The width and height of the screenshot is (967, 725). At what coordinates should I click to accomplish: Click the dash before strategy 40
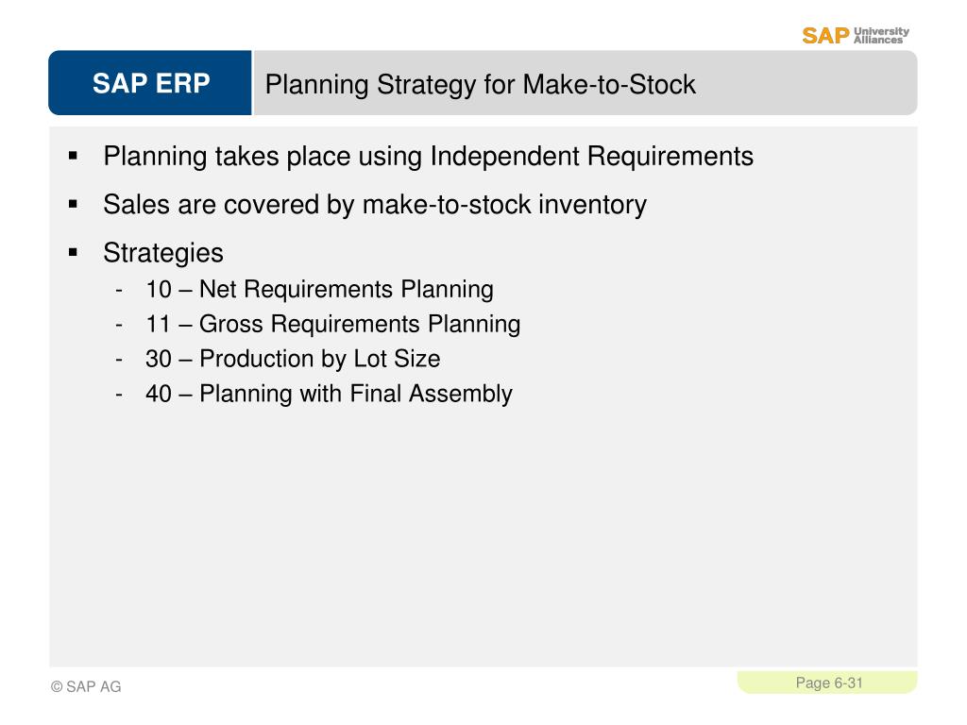[x=119, y=395]
